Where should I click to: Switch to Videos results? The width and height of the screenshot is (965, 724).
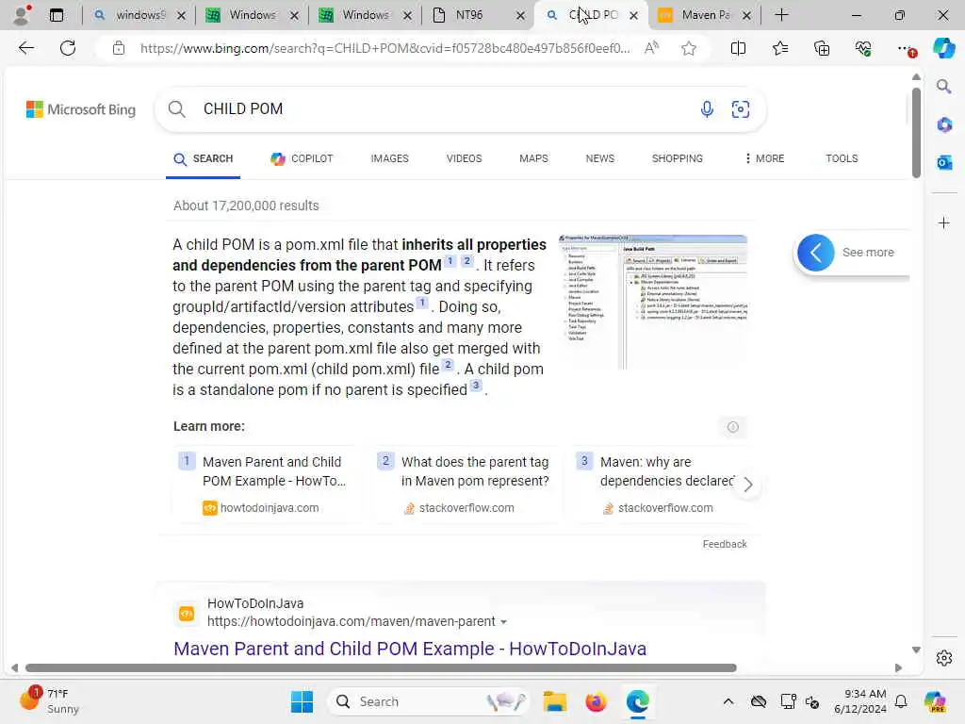pyautogui.click(x=464, y=158)
